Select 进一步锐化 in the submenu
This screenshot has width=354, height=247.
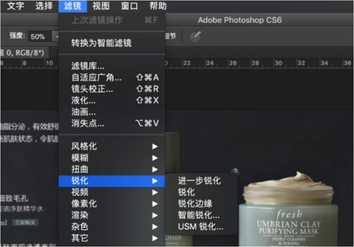[x=199, y=181]
